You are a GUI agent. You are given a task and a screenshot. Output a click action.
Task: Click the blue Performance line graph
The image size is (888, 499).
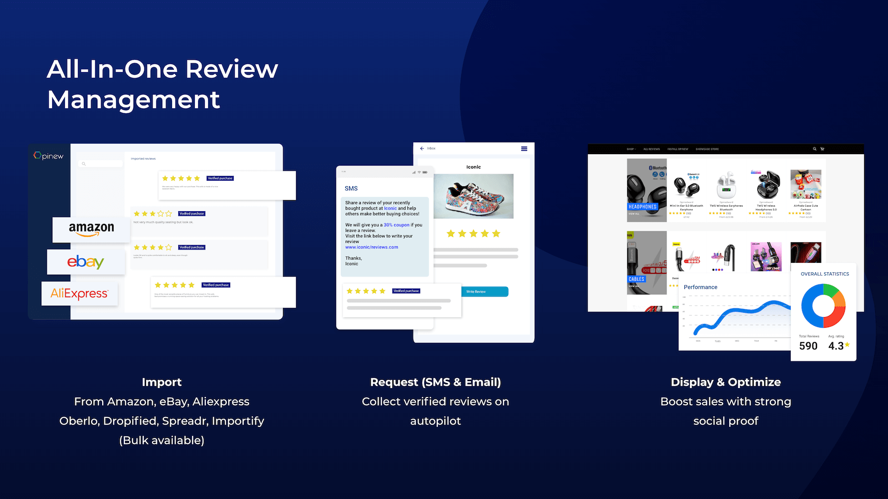tap(742, 317)
